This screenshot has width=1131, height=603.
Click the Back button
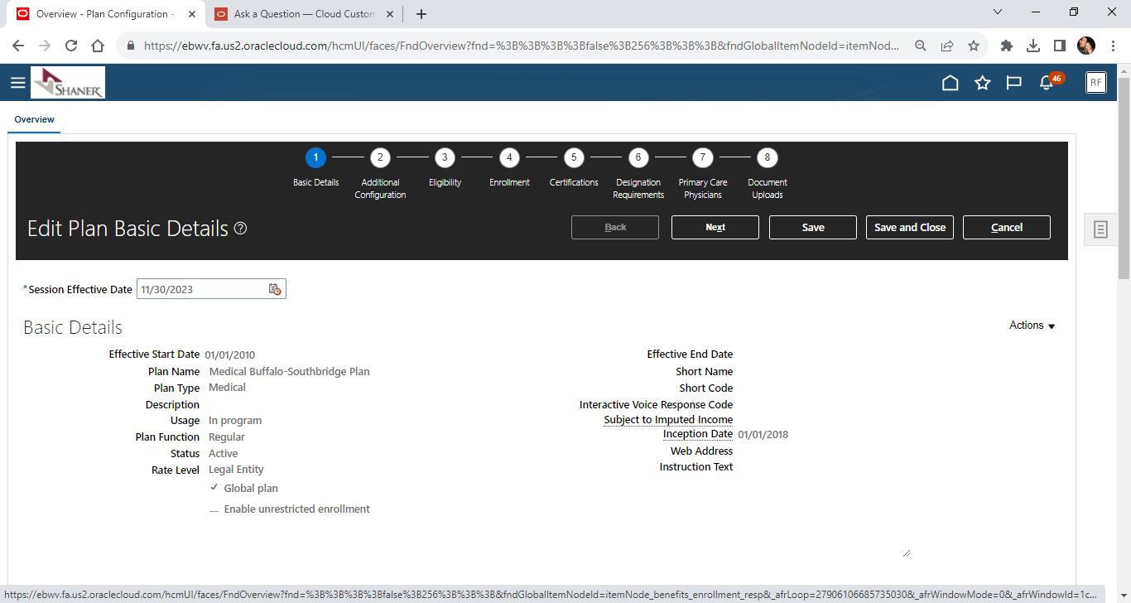tap(615, 227)
